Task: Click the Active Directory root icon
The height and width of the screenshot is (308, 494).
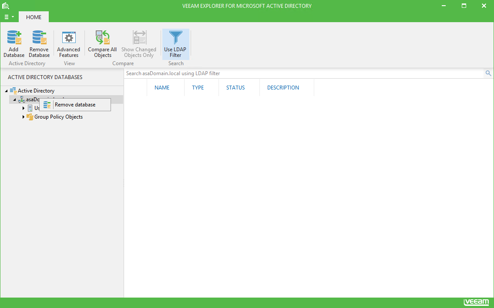Action: coord(13,91)
